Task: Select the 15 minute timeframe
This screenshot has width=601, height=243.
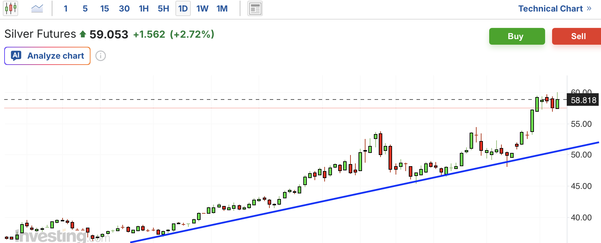Action: pyautogui.click(x=104, y=8)
